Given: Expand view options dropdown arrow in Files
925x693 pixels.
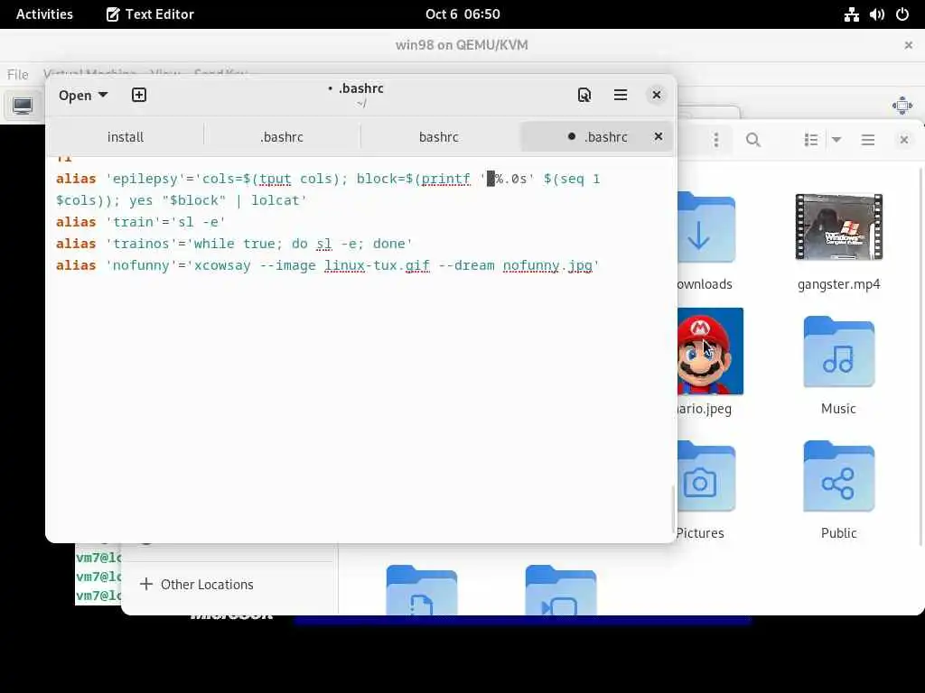Looking at the screenshot, I should point(836,140).
